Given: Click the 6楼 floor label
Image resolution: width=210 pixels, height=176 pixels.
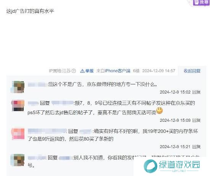Looking at the screenshot, I should click(136, 71).
